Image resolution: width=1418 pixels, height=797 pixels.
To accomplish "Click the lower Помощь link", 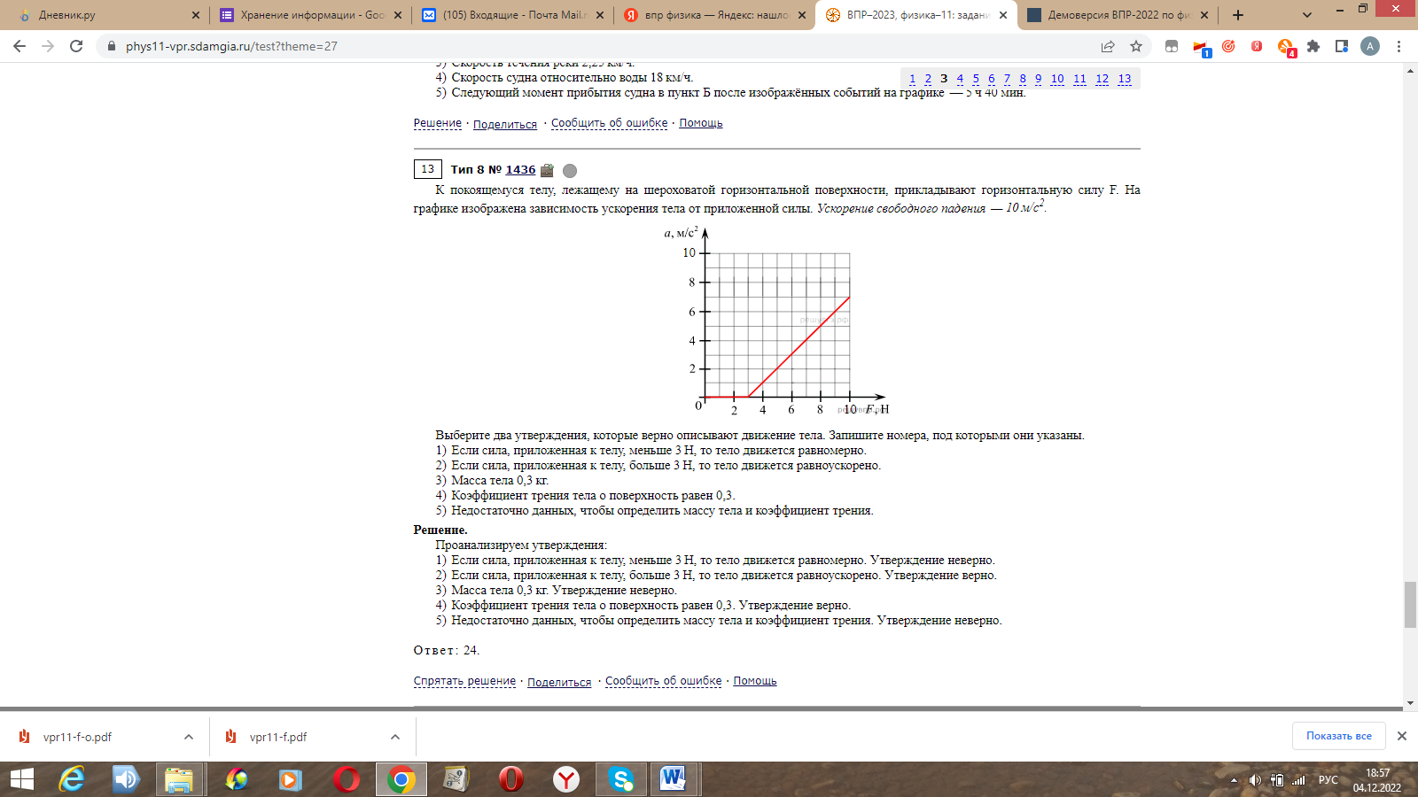I will [x=755, y=681].
